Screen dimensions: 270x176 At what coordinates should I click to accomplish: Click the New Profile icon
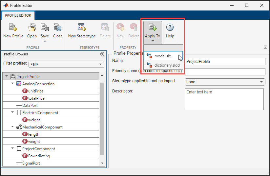click(13, 28)
